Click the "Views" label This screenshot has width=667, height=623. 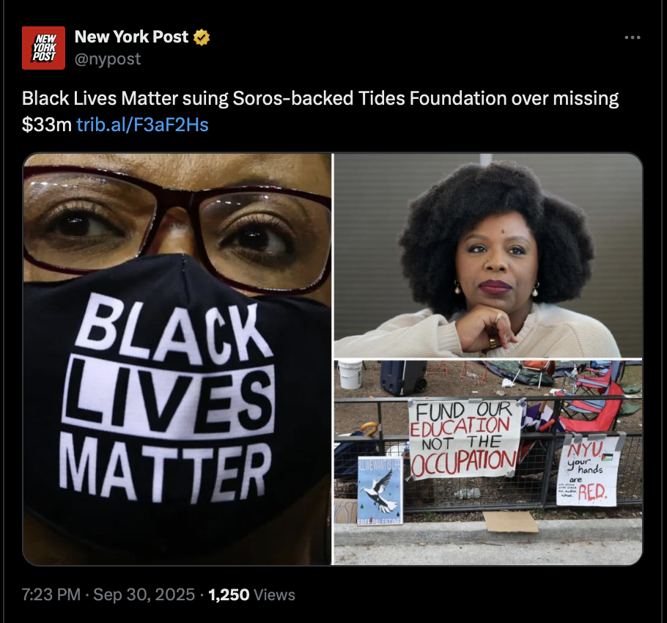point(274,594)
